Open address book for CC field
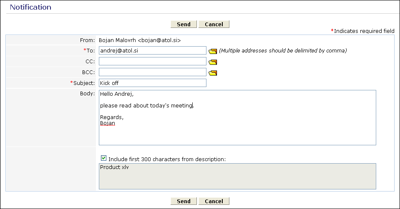This screenshot has width=400, height=209. point(213,62)
